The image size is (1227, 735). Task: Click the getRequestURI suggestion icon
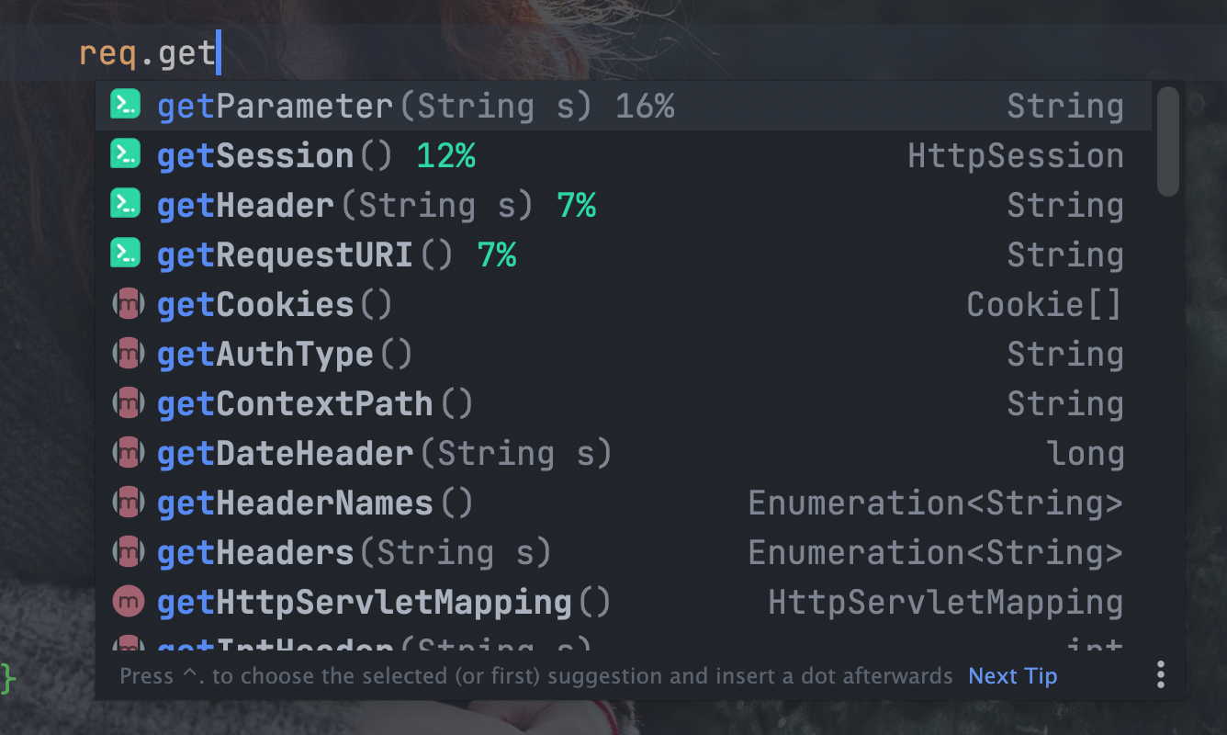126,254
